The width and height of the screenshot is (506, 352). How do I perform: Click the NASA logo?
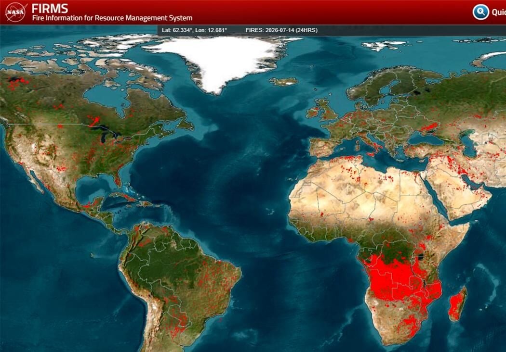(x=16, y=12)
